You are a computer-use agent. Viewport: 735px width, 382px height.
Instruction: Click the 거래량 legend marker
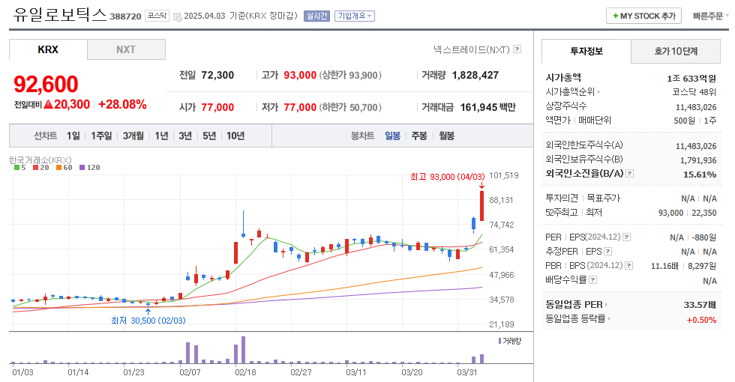click(499, 342)
